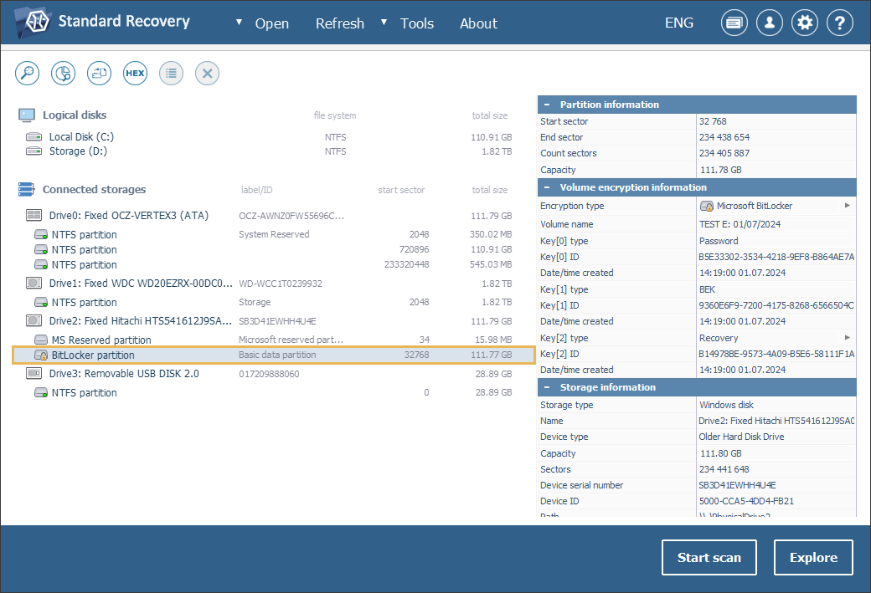Click the Drive2 Hitachi hard disk icon
Screen dimensions: 871x593
(33, 320)
